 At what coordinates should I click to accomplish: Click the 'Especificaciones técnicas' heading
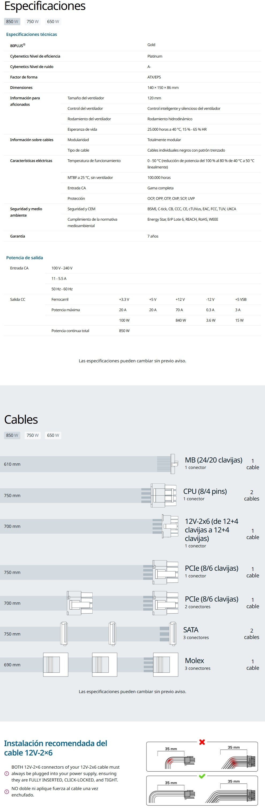tap(32, 34)
